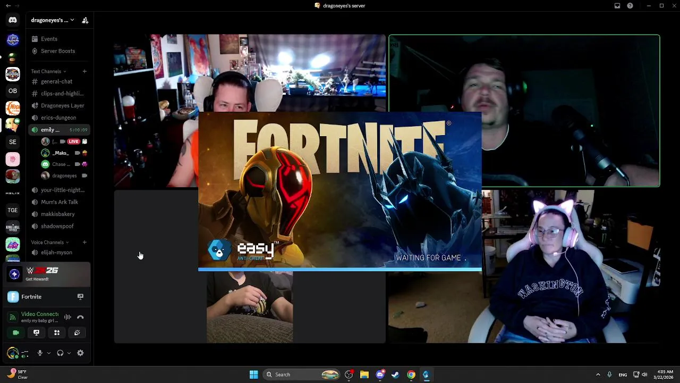Open the Events menu item
The image size is (680, 383).
[59, 39]
